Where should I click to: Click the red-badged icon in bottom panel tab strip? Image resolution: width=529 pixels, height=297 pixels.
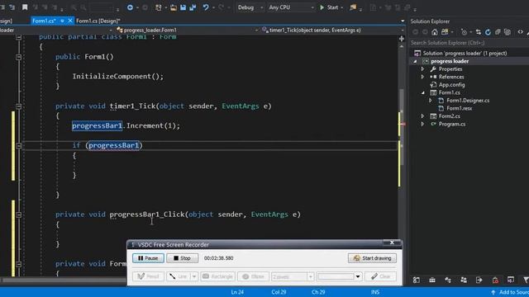coord(495,280)
